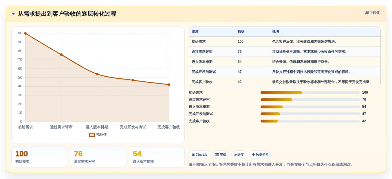Click the 维度 column header
The image size is (392, 179).
coord(195,31)
